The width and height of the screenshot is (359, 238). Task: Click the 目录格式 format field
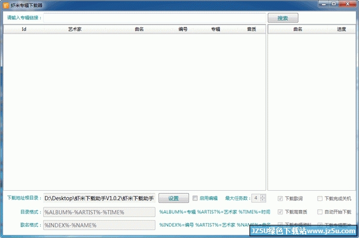point(99,212)
